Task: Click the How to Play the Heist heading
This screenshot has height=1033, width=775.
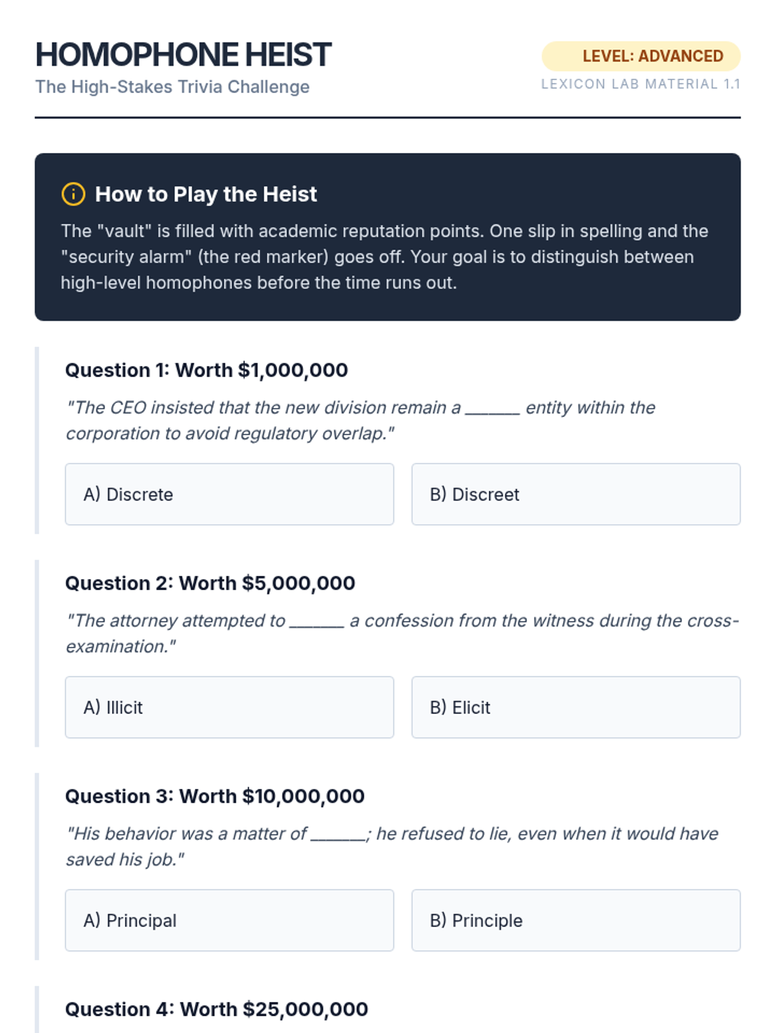Action: click(206, 194)
